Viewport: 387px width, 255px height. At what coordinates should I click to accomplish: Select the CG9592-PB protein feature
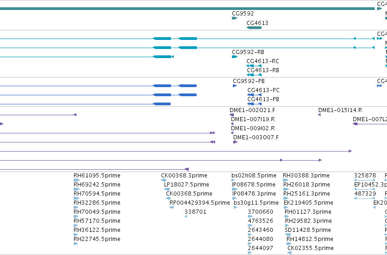click(235, 86)
